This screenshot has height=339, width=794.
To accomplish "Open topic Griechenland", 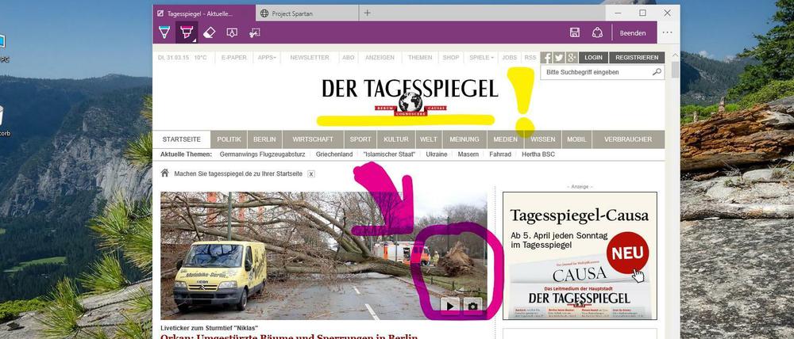I will pos(334,154).
